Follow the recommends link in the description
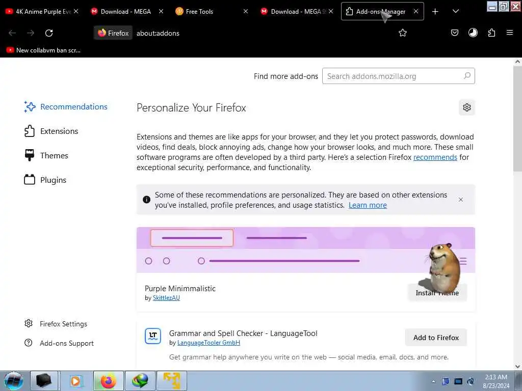522x391 pixels. pos(435,157)
